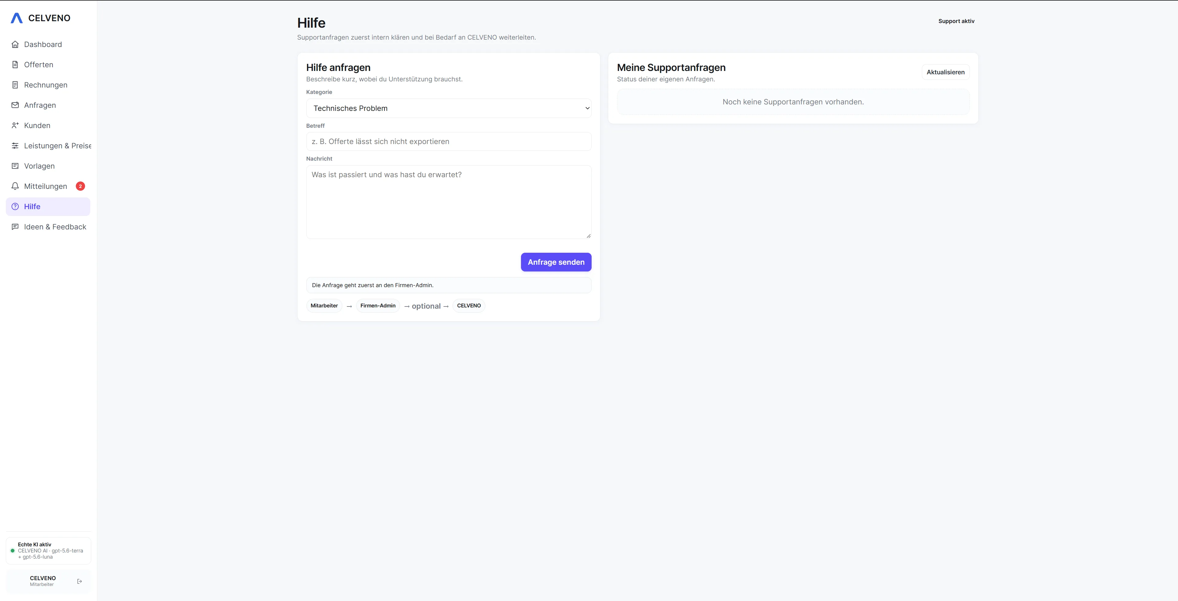Screen dimensions: 1178x601
Task: Grab the Nachricht textarea resize handle
Action: [588, 236]
